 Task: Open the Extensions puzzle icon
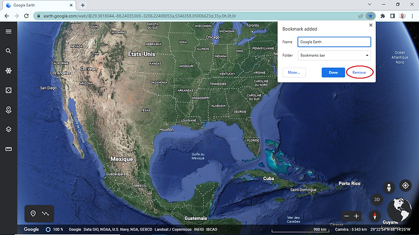(383, 16)
